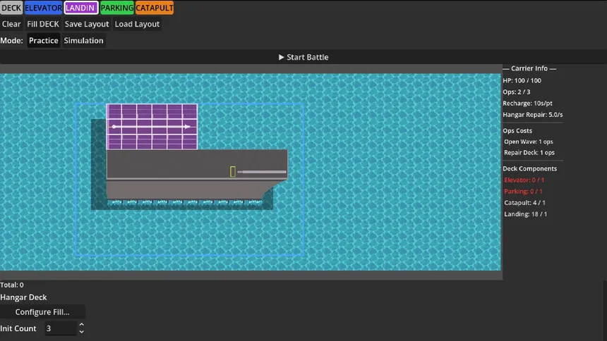
Task: Switch mode to Simulation
Action: 84,41
